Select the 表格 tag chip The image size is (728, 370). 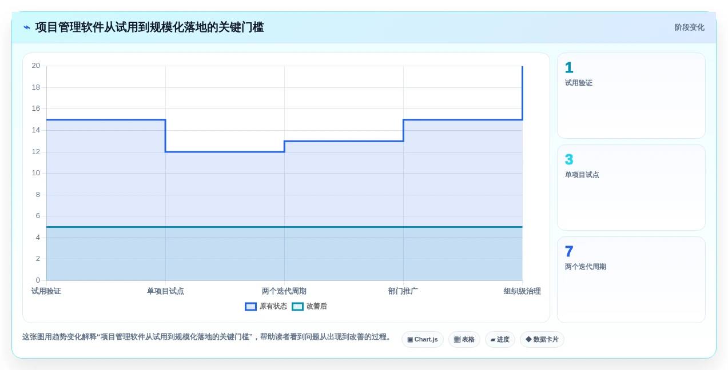coord(464,340)
